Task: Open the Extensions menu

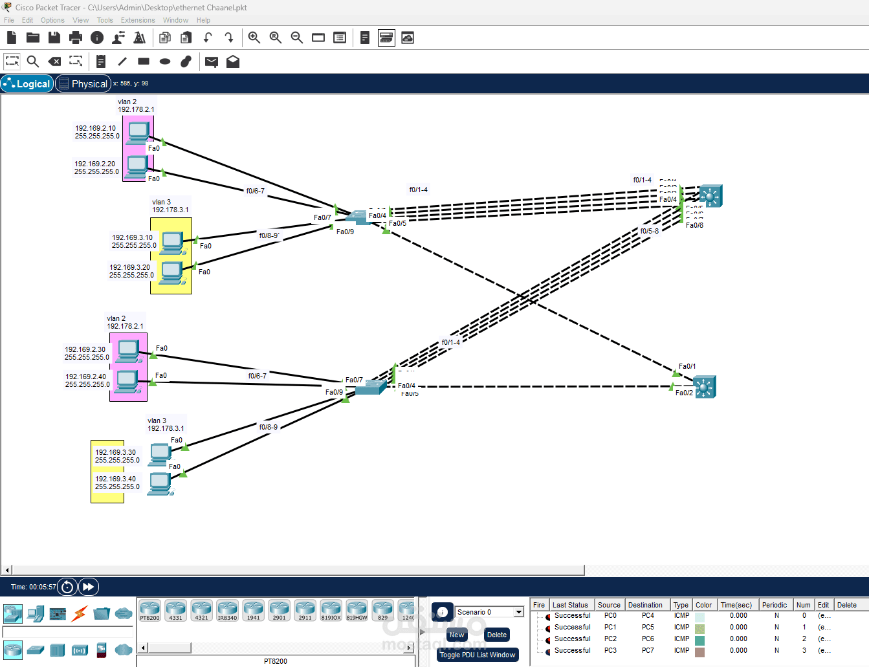Action: point(137,20)
